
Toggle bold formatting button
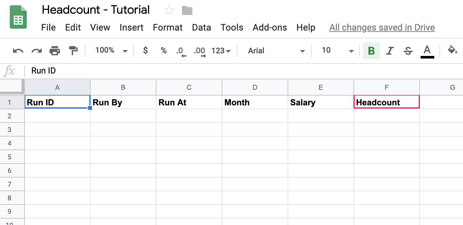coord(371,51)
